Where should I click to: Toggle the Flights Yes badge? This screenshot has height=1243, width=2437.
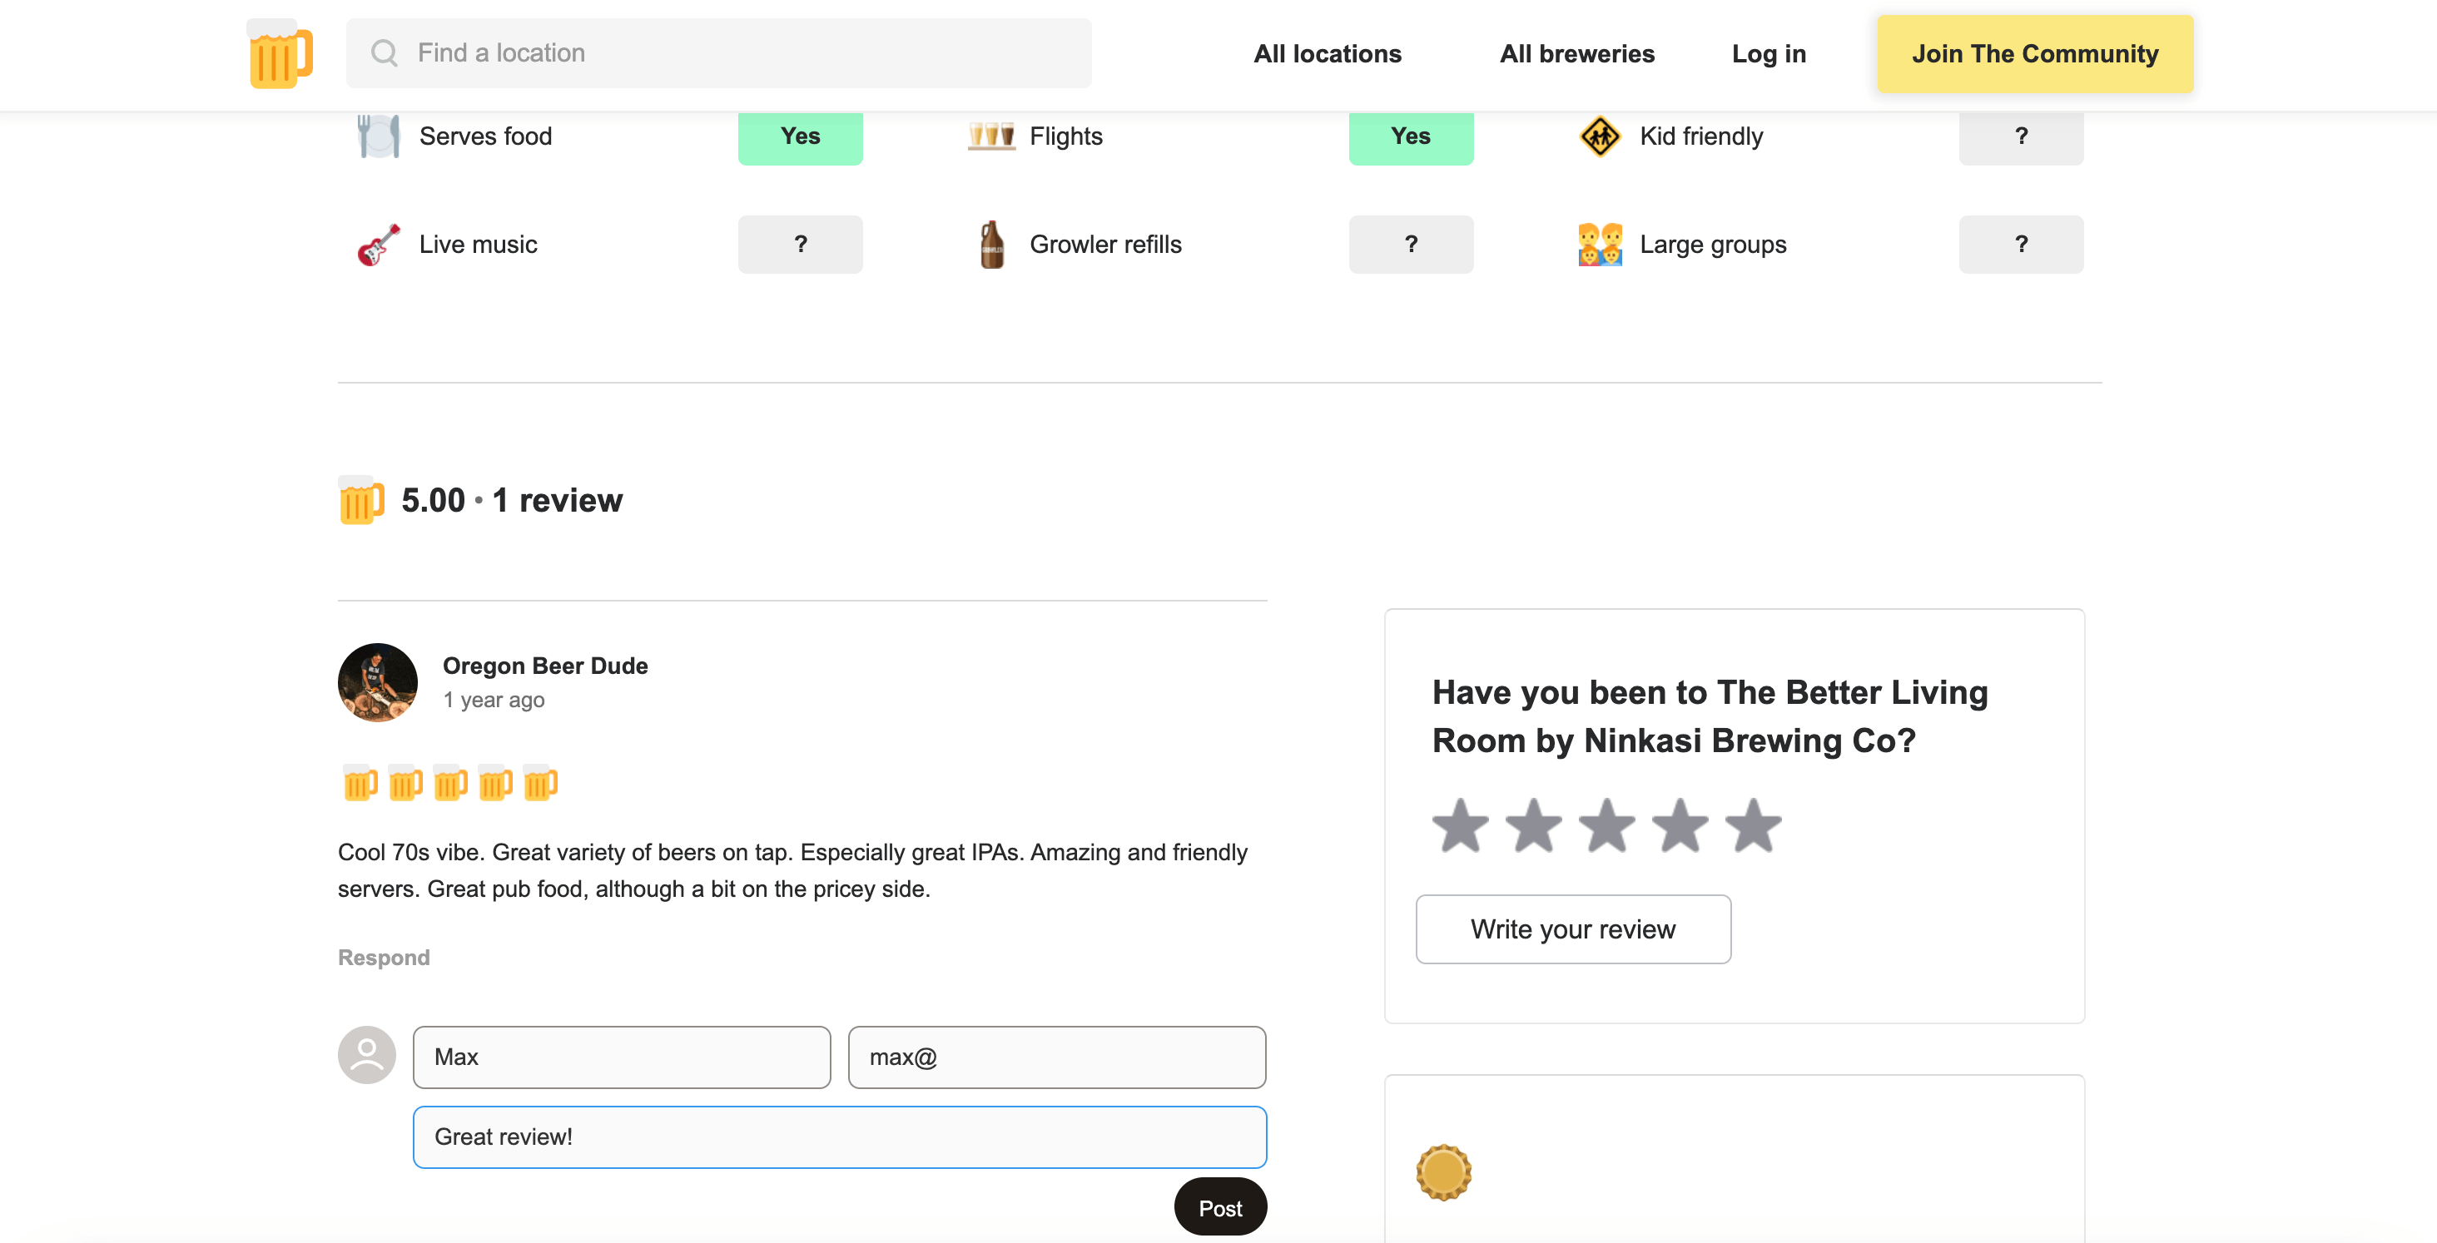[x=1410, y=137]
